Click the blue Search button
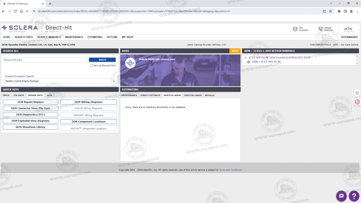361x203 pixels. [102, 60]
